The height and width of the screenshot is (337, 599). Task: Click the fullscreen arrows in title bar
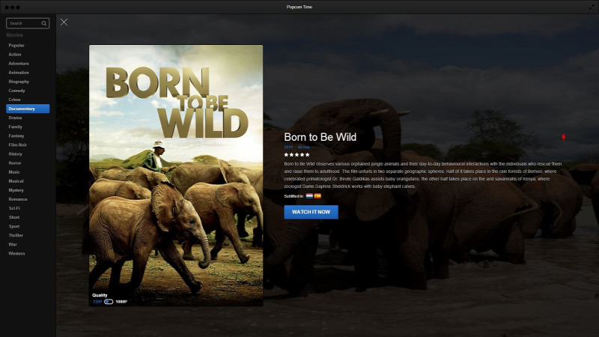click(592, 7)
